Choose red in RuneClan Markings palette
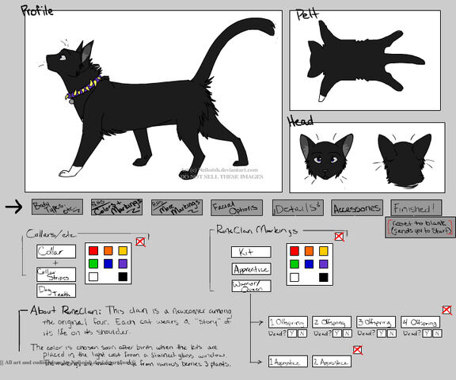The width and height of the screenshot is (456, 380). pos(294,251)
